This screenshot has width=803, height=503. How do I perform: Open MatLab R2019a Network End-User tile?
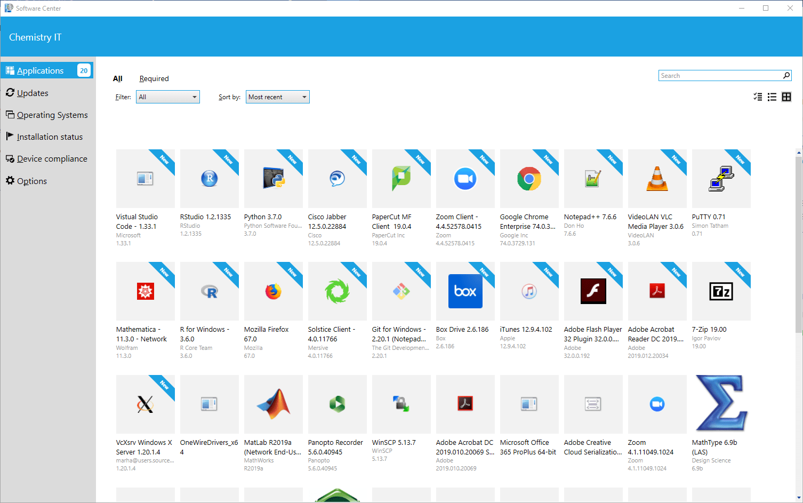click(x=273, y=404)
